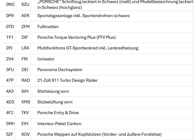Click Interieur-Paket Carbon description
Image resolution: width=194 pixels, height=140 pixels.
click(x=59, y=124)
